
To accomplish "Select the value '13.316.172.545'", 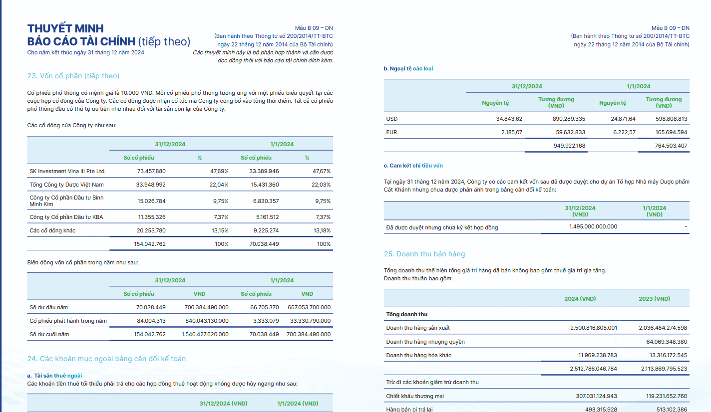I will [x=667, y=355].
